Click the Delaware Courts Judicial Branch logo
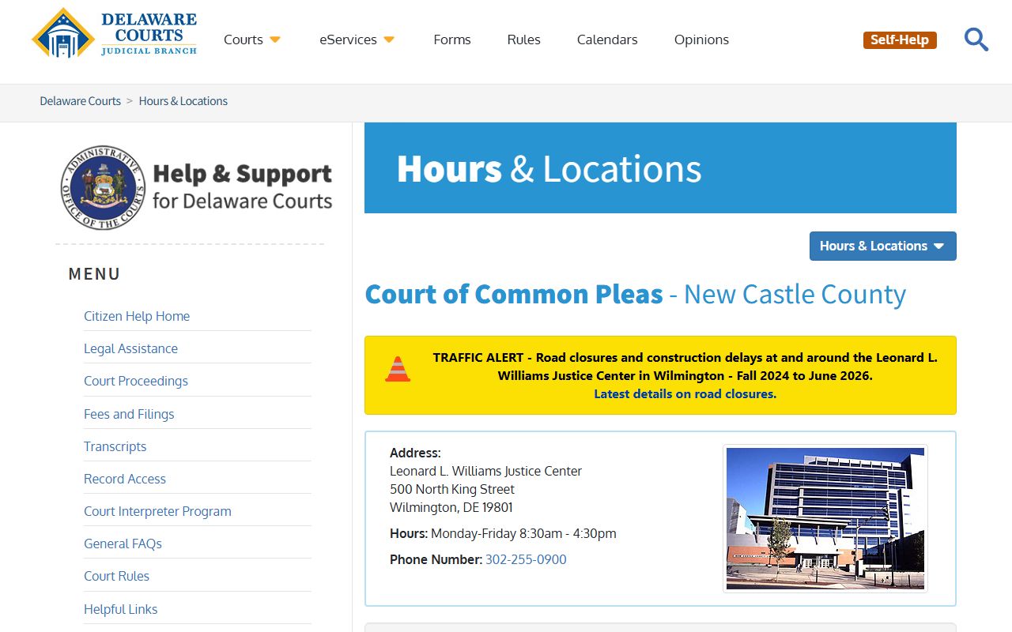This screenshot has width=1012, height=632. tap(115, 33)
